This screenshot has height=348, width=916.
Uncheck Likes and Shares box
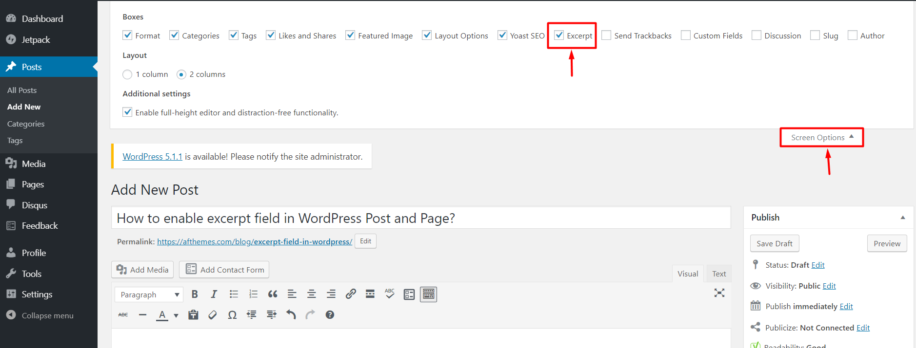point(271,35)
